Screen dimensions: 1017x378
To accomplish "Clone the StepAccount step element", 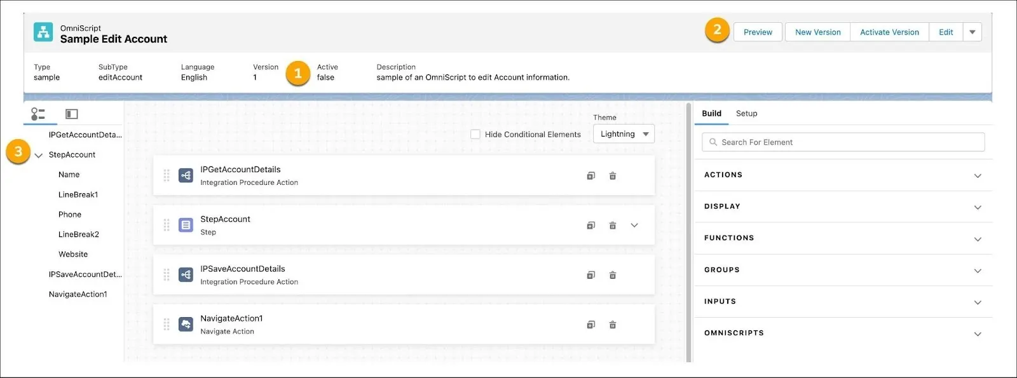I will click(x=590, y=226).
